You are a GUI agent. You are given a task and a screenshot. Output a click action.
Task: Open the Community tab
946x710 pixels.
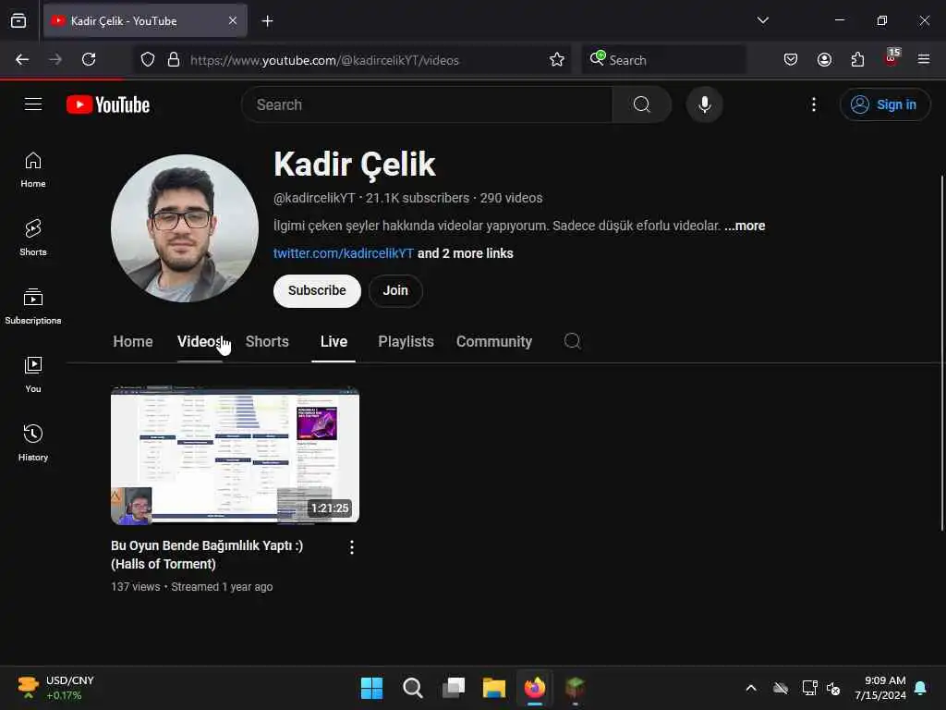(494, 341)
